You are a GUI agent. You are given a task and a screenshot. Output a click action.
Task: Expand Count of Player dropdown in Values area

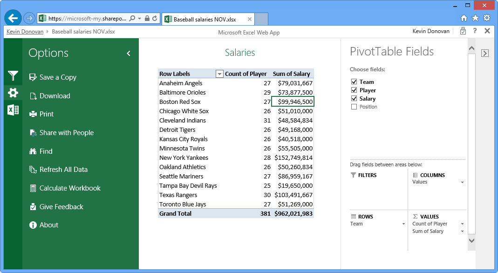point(462,224)
